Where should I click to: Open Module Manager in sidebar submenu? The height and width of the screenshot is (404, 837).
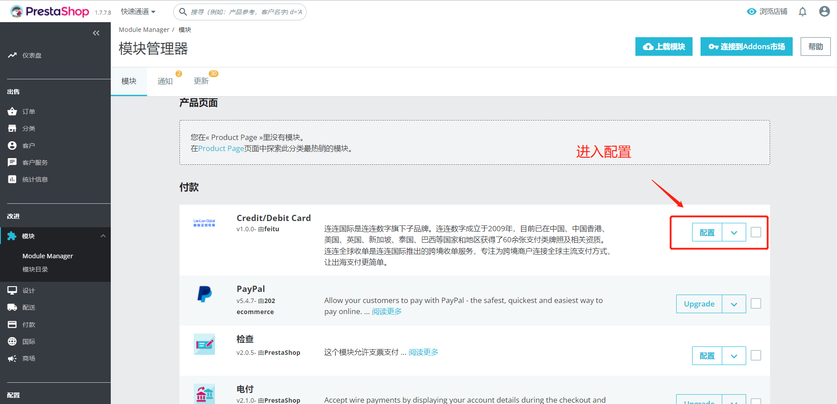(x=48, y=256)
